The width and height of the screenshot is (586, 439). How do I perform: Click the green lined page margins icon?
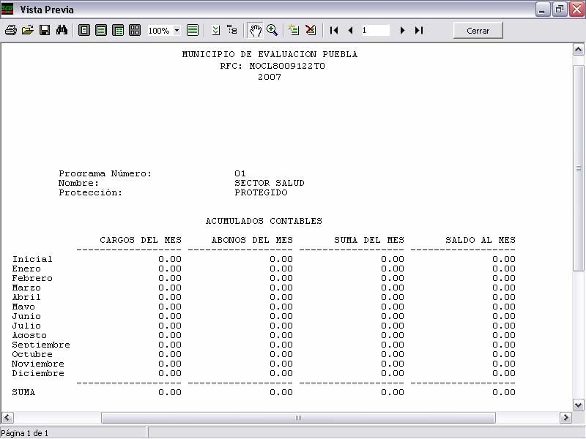tap(193, 30)
